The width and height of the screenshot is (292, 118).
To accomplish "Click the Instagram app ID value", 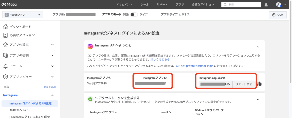I will (x=151, y=83).
